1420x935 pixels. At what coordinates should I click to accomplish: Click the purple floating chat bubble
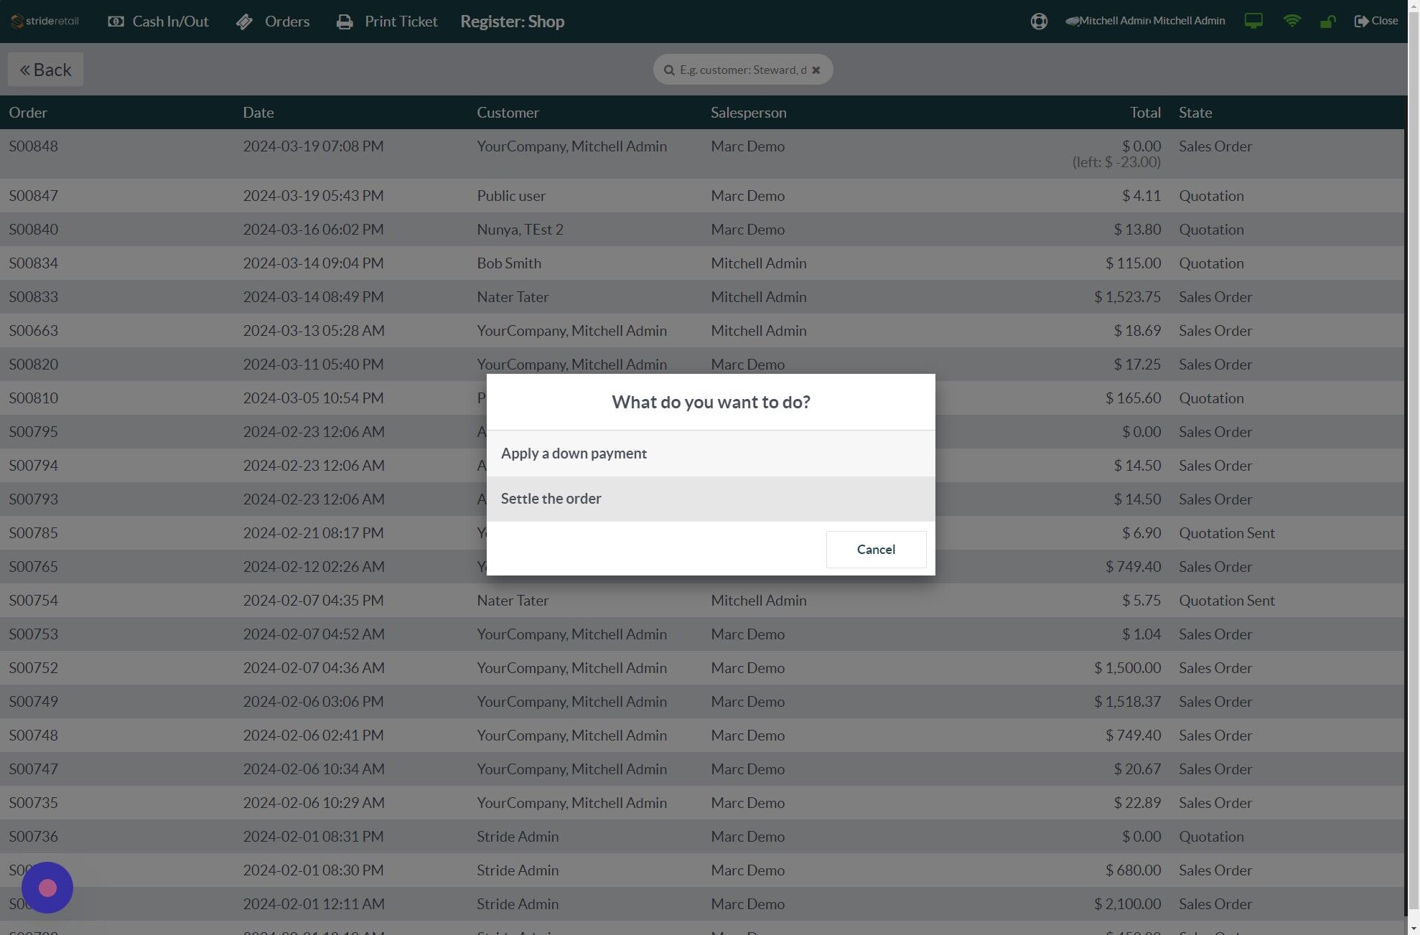[47, 888]
